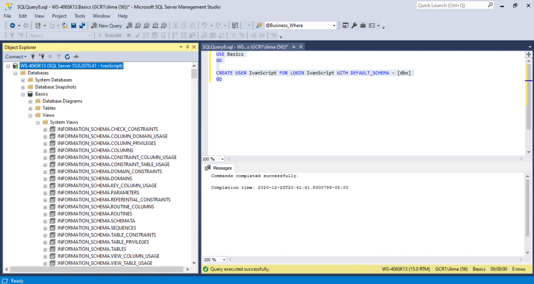Expand the Tables folder
534x284 pixels.
[x=30, y=108]
